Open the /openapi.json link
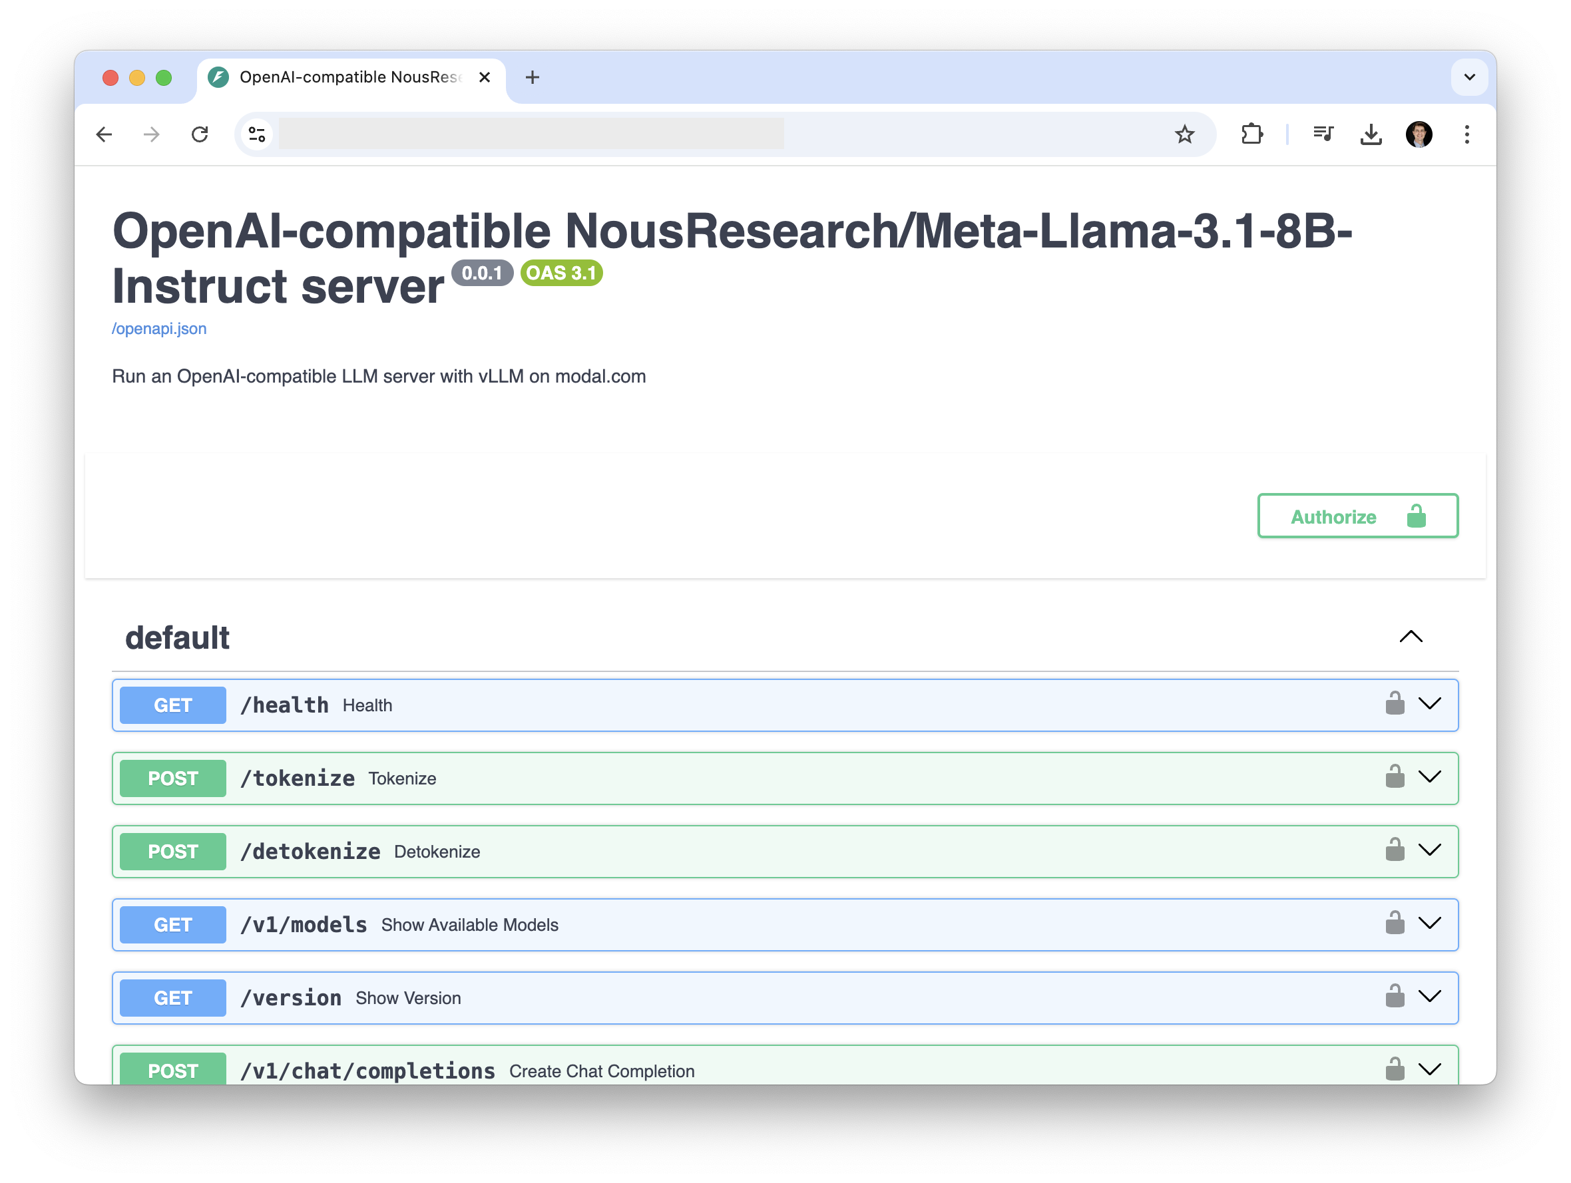The image size is (1571, 1183). coord(159,329)
